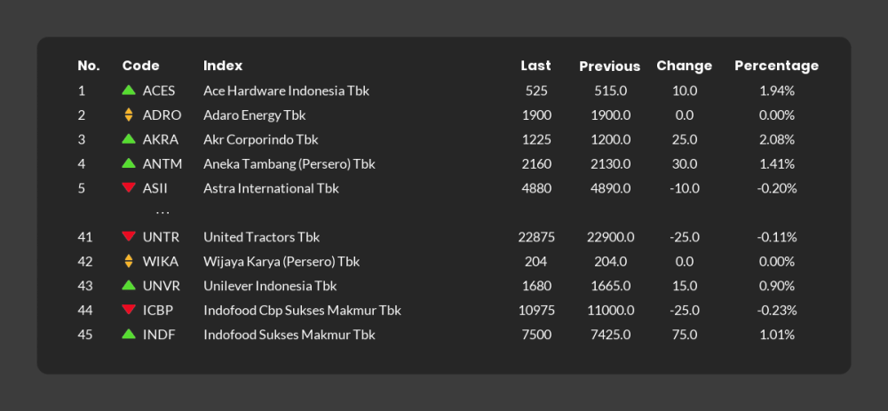Click the unchanged arrows icon beside WIKA
Screen dimensions: 888x411
click(129, 261)
